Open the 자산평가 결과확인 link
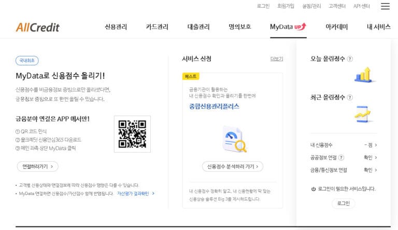Viewport: 398px width, 230px height. 133,193
